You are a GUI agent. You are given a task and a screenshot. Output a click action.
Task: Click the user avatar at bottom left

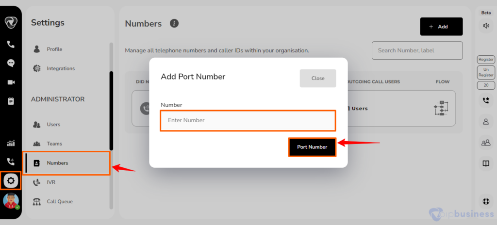[11, 201]
